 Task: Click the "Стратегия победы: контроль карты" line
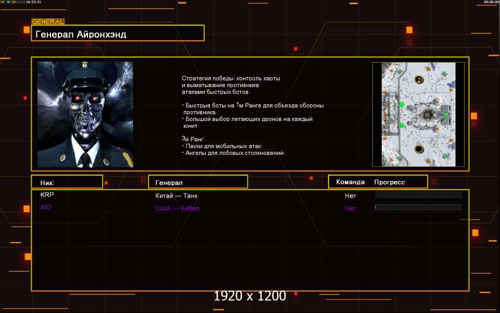pyautogui.click(x=231, y=78)
